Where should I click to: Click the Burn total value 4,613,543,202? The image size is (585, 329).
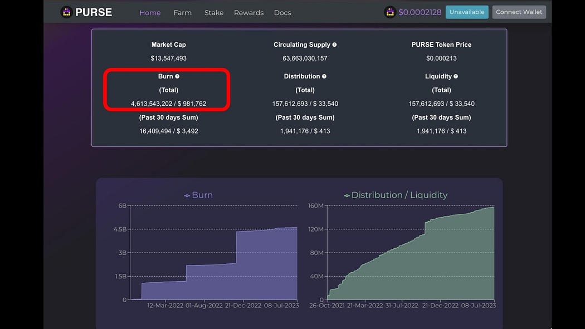click(150, 104)
